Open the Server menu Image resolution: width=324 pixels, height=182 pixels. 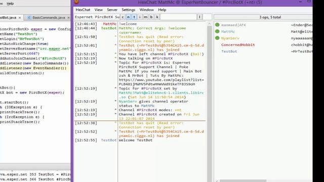coord(112,10)
